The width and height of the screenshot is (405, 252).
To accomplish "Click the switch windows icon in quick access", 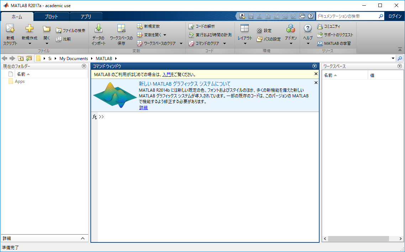I will 302,16.
